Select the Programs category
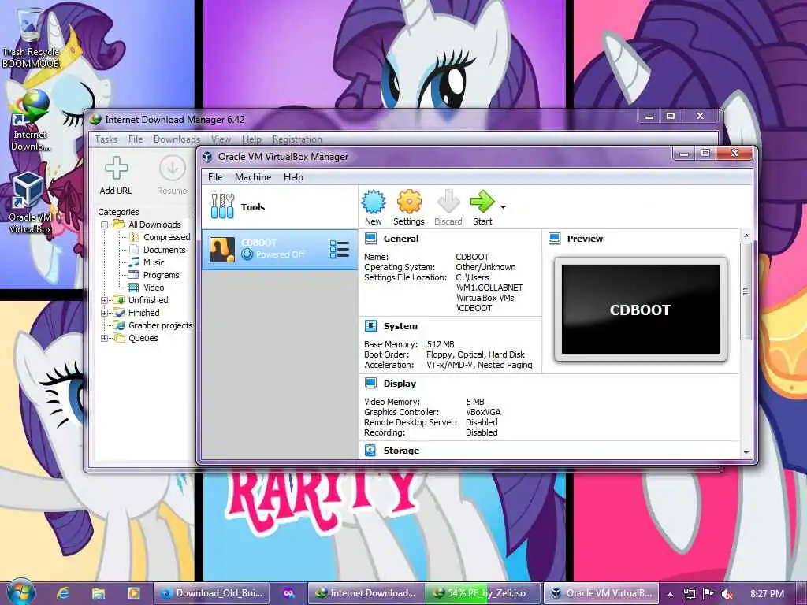Screen dimensions: 807x605 [x=154, y=275]
